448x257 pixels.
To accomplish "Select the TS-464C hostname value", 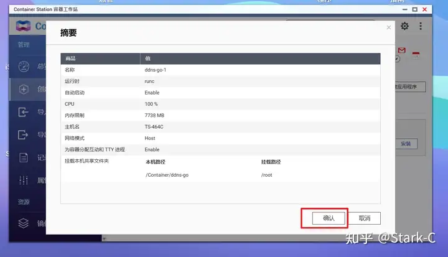I will [154, 127].
